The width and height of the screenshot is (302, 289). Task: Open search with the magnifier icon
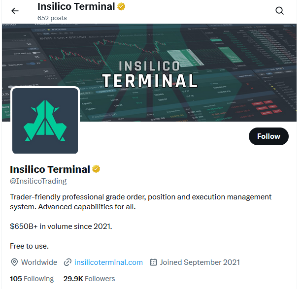[279, 11]
